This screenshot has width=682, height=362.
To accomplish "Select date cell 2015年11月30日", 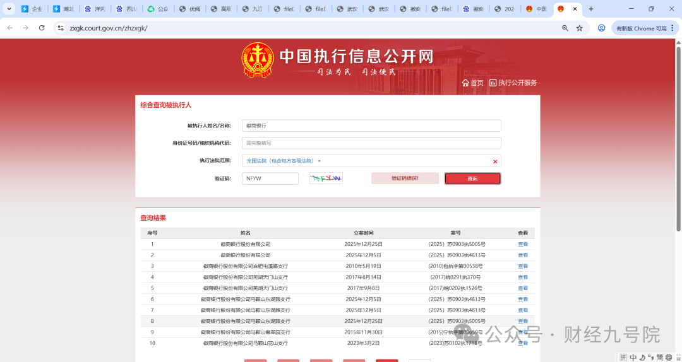I will click(364, 332).
